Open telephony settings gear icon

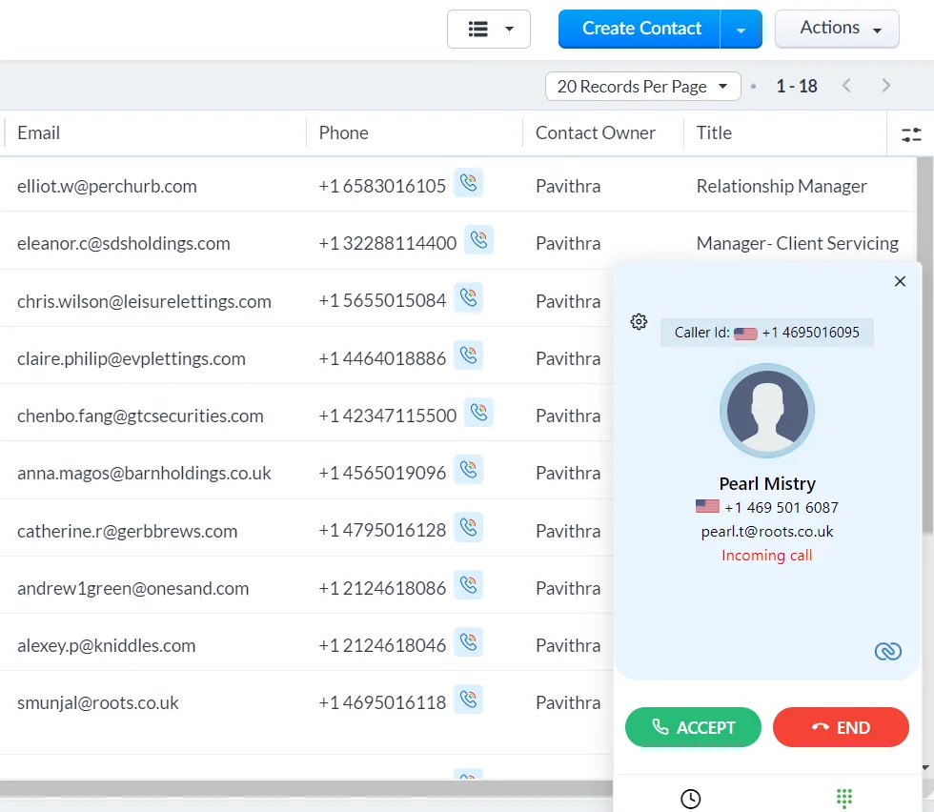(639, 322)
